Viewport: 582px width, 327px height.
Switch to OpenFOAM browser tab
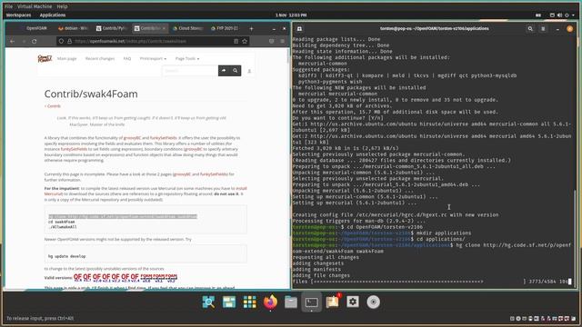36,28
